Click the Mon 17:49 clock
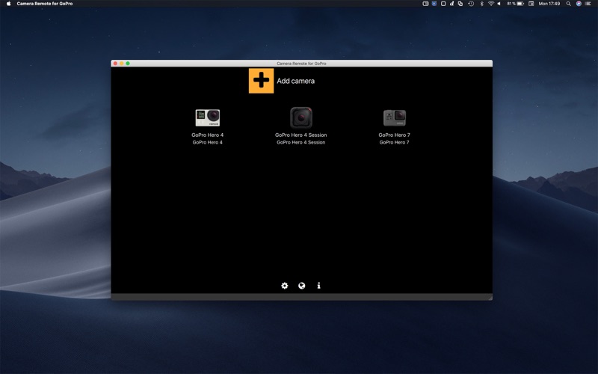 pos(549,4)
